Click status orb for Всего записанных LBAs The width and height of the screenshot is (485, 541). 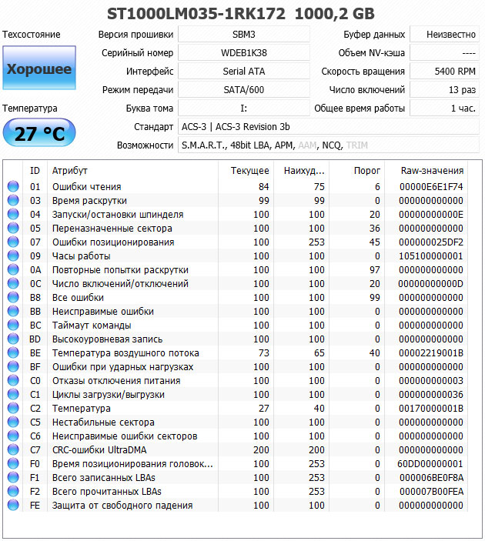pyautogui.click(x=13, y=477)
